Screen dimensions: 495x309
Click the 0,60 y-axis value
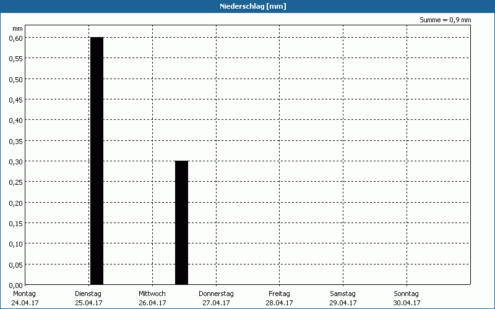tap(16, 38)
